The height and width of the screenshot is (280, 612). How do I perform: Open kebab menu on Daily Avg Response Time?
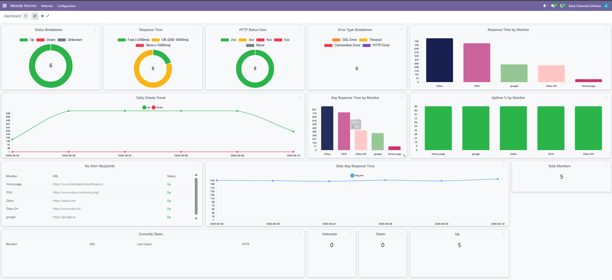[x=504, y=166]
